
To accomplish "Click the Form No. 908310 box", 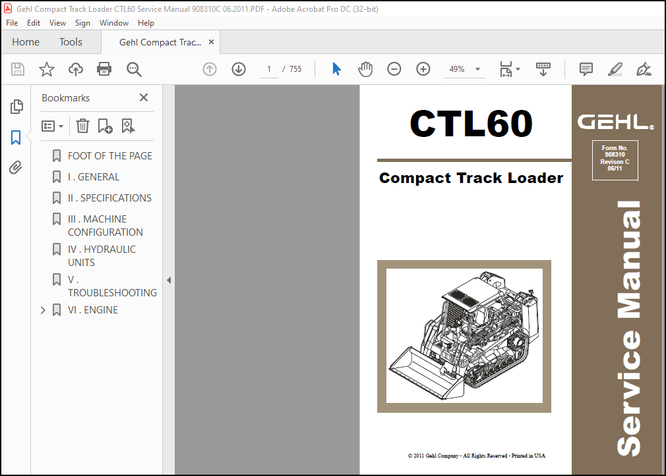I will pyautogui.click(x=615, y=160).
